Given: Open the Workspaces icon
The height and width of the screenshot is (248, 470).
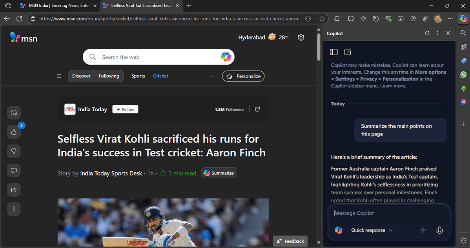Looking at the screenshot, I should coord(8,5).
